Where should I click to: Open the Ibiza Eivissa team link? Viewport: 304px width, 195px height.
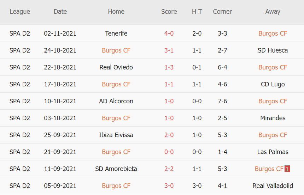pos(116,135)
